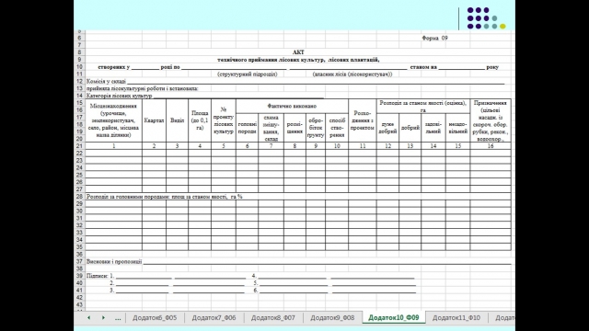
Task: Switch to the Додаток6_Ф05 sheet tab
Action: pyautogui.click(x=155, y=317)
